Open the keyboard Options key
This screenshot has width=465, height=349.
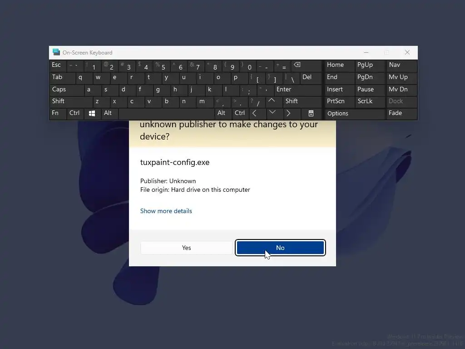click(x=354, y=113)
